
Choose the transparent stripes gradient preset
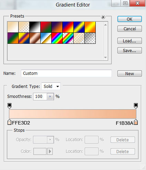(79, 38)
